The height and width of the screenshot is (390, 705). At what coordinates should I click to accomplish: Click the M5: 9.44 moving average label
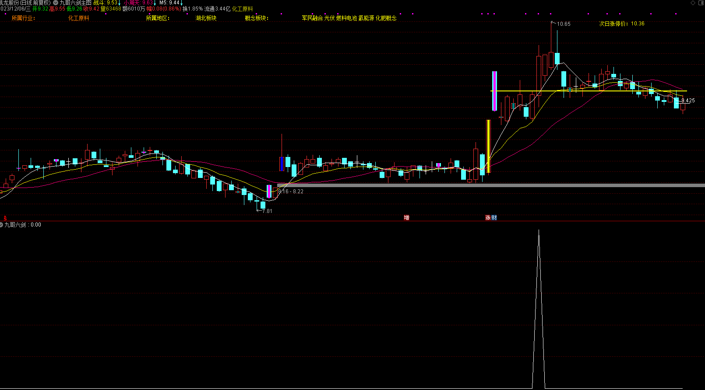169,3
